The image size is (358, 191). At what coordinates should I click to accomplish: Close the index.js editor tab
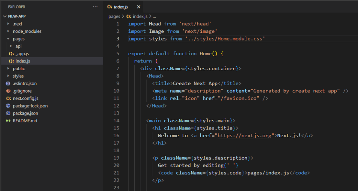pyautogui.click(x=139, y=7)
